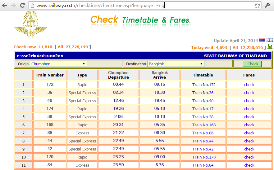
Task: Select departure time 02.34 cell
Action: (118, 93)
